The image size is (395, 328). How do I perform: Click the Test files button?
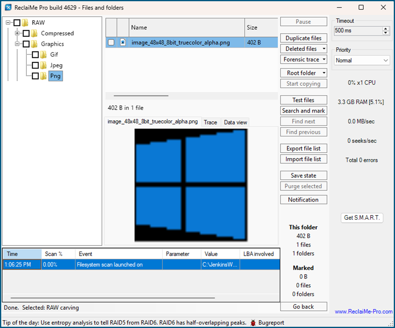[303, 100]
